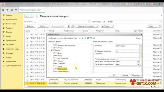Screen dimensions: 164x92
Task: Open Производство section in sidebar
Action: tap(11, 40)
